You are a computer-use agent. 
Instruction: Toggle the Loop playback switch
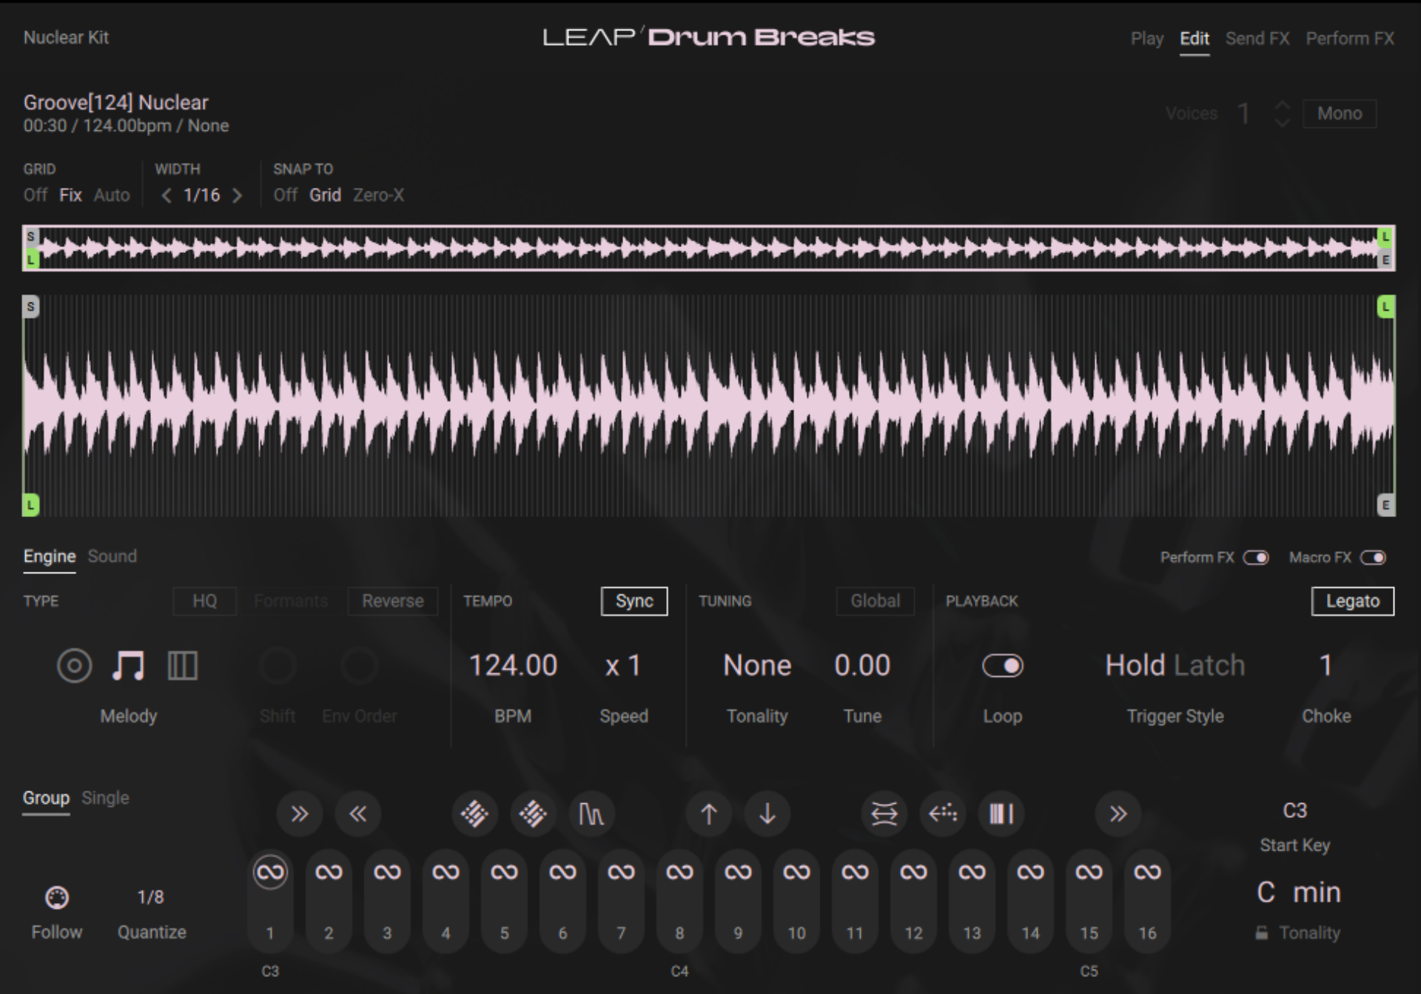(1003, 665)
